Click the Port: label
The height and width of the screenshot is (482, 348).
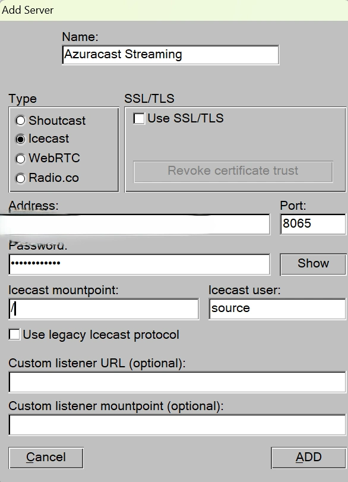(x=293, y=206)
